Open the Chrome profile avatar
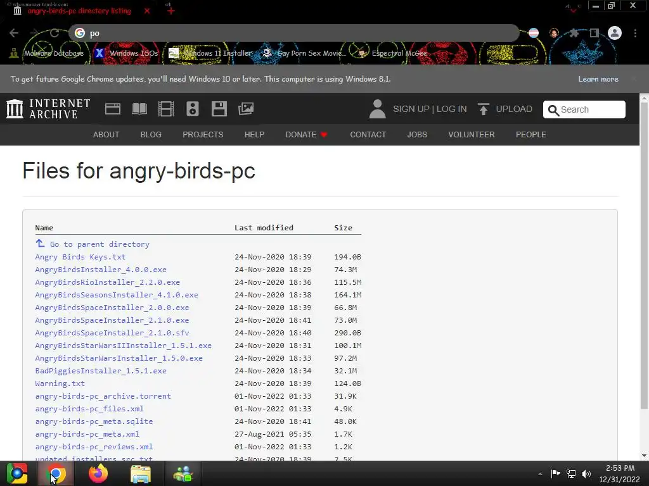This screenshot has height=486, width=649. click(x=615, y=33)
